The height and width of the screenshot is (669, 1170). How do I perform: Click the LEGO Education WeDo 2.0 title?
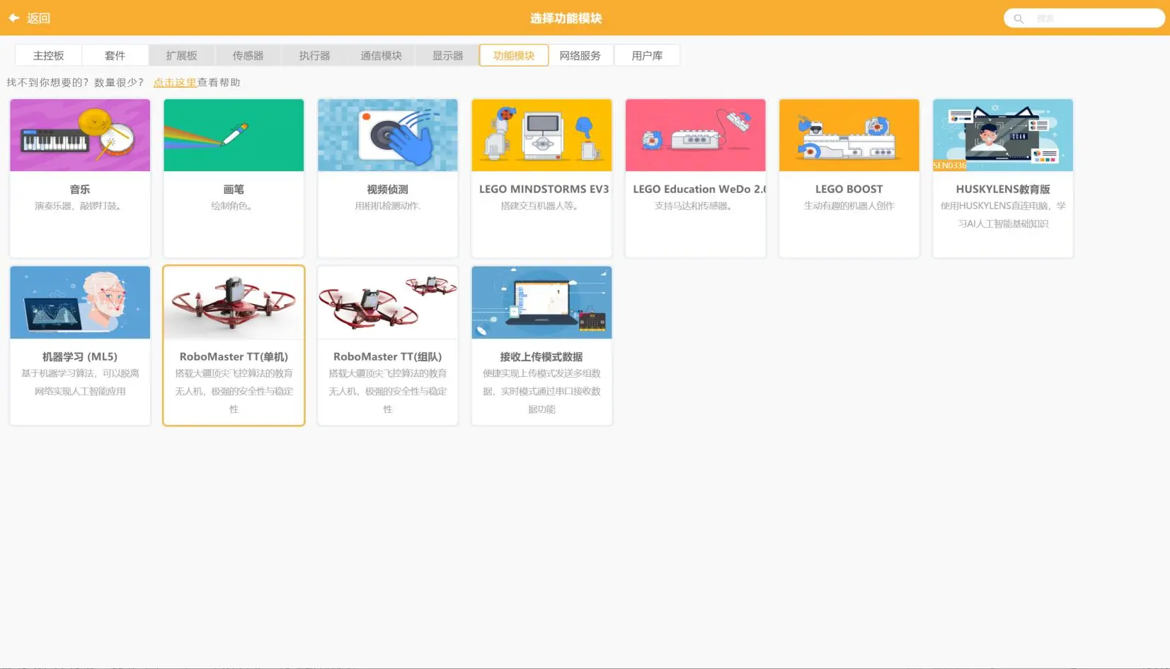coord(699,190)
